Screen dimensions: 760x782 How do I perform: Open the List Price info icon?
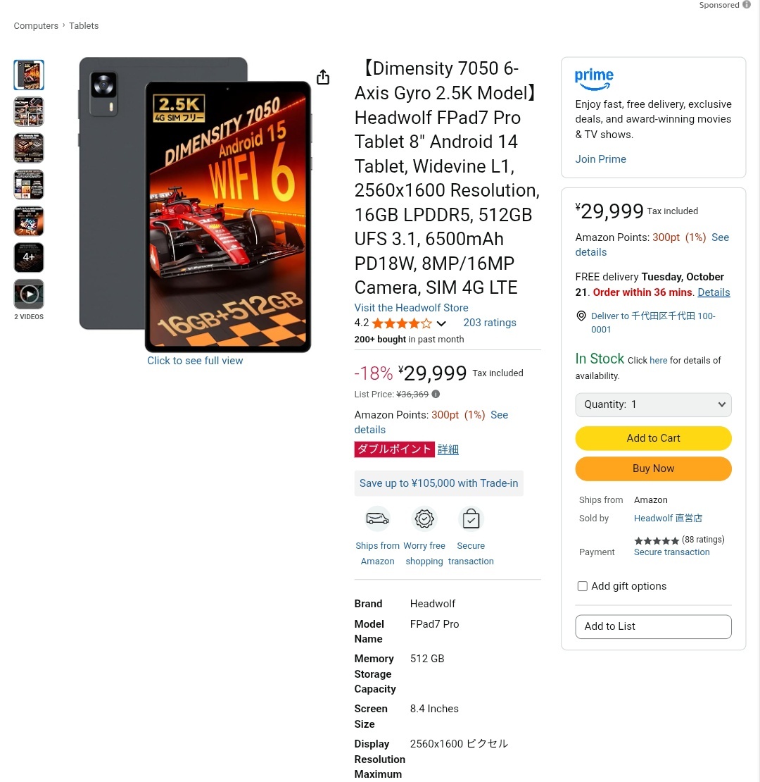(x=436, y=394)
